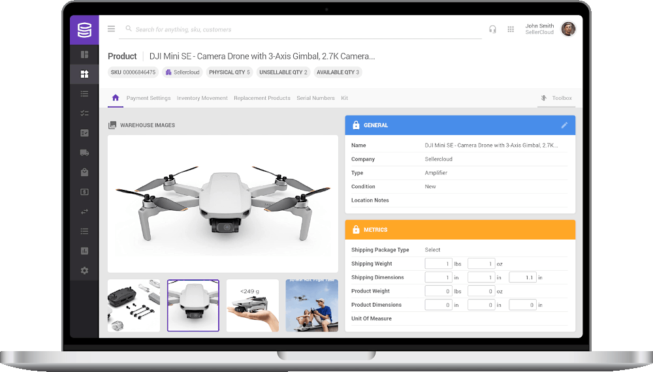Click John Smith's profile avatar

(x=568, y=29)
